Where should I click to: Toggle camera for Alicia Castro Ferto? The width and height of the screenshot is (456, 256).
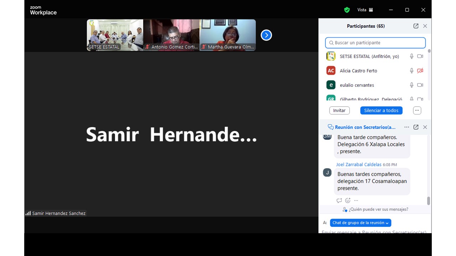(420, 71)
